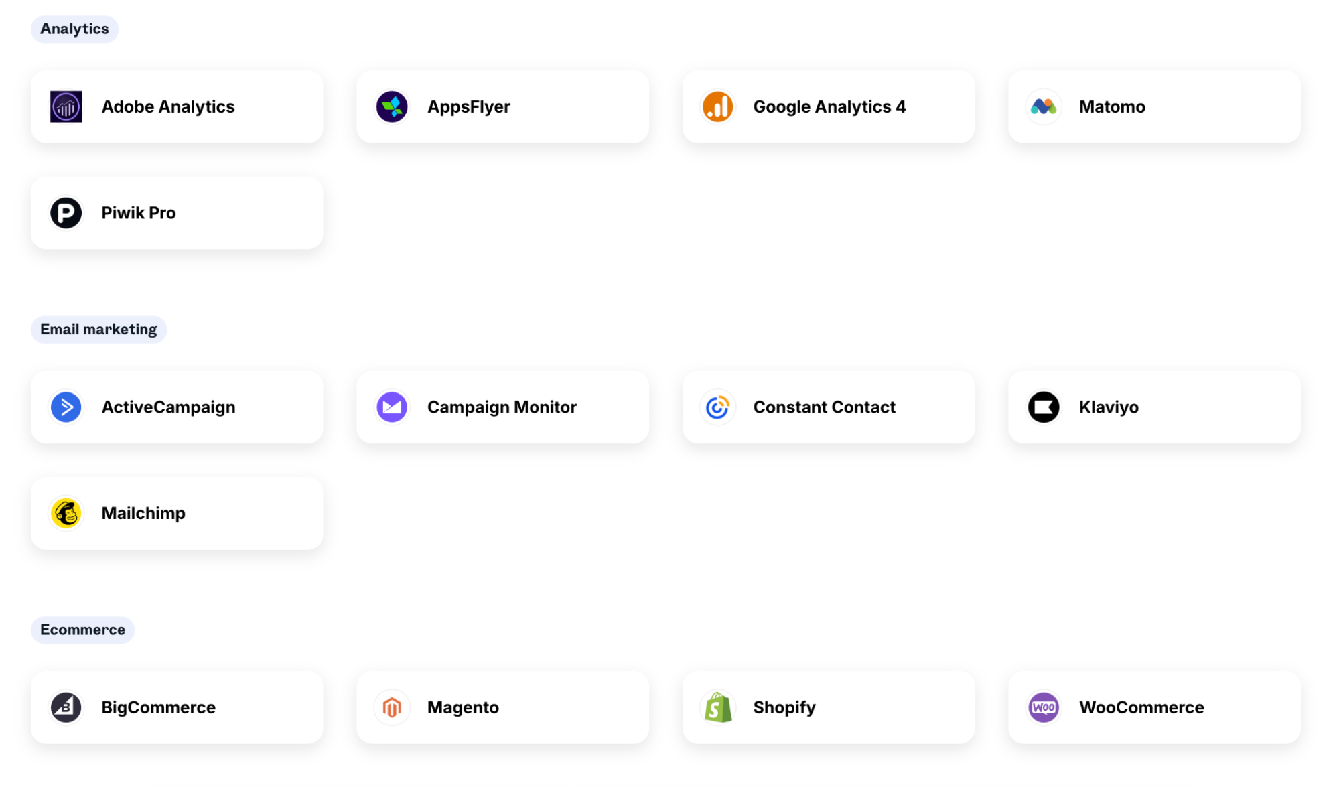Select the Piwik Pro icon
This screenshot has height=789, width=1339.
pyautogui.click(x=66, y=212)
